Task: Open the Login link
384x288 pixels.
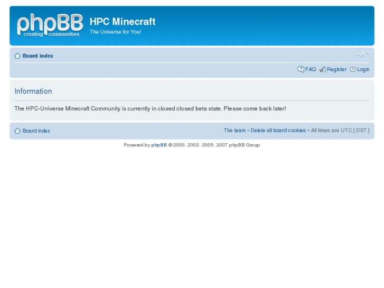Action: (x=363, y=69)
